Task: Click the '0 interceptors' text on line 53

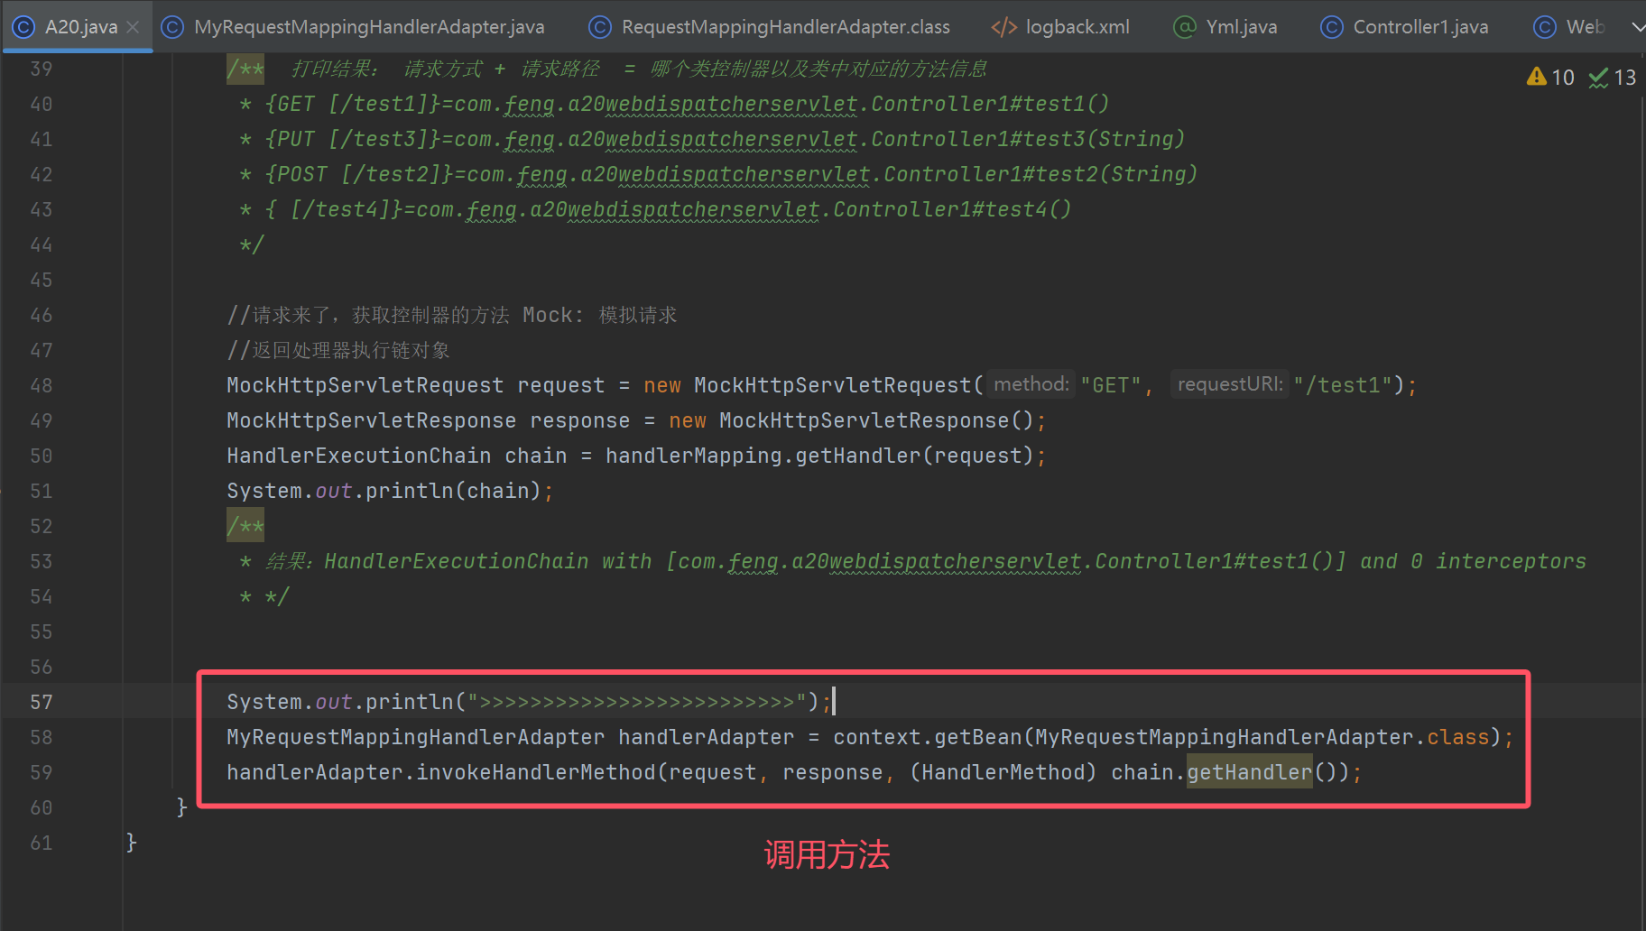Action: pos(1498,561)
